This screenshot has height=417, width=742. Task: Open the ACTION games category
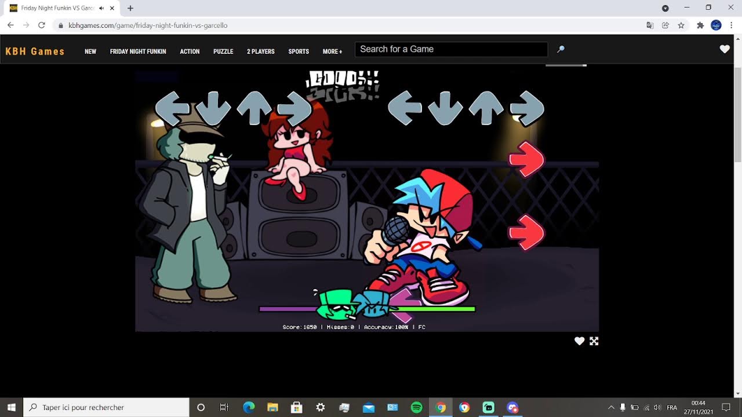click(x=190, y=52)
